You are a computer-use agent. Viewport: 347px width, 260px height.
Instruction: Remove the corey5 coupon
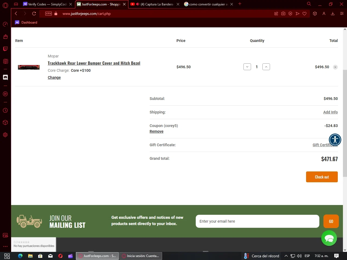[x=156, y=131]
